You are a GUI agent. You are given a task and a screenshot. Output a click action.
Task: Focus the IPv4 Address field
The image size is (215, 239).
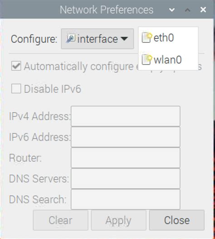[x=126, y=116]
